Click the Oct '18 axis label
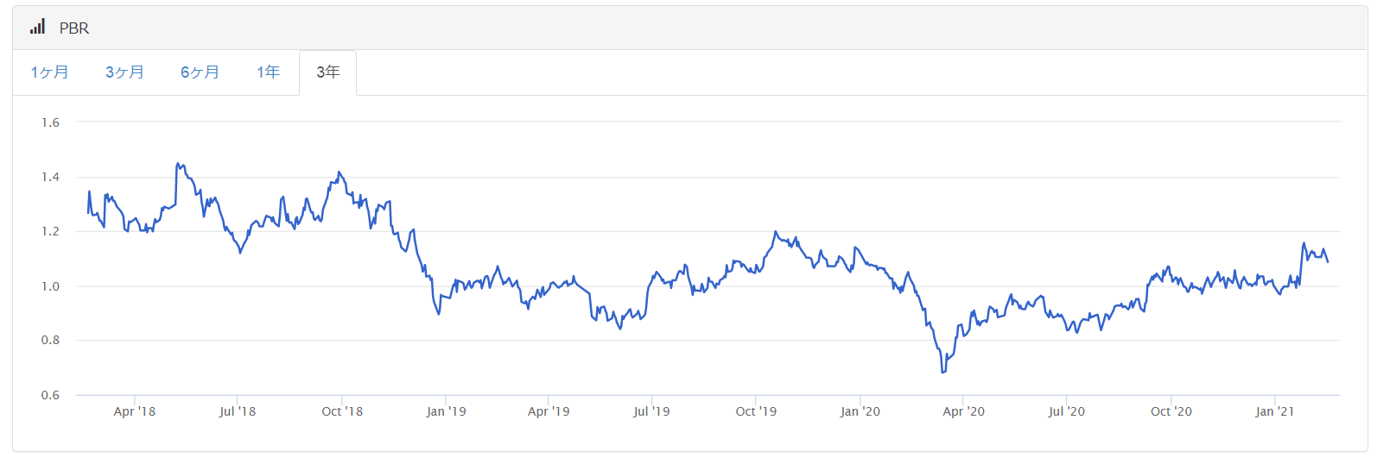This screenshot has height=464, width=1377. [x=342, y=411]
